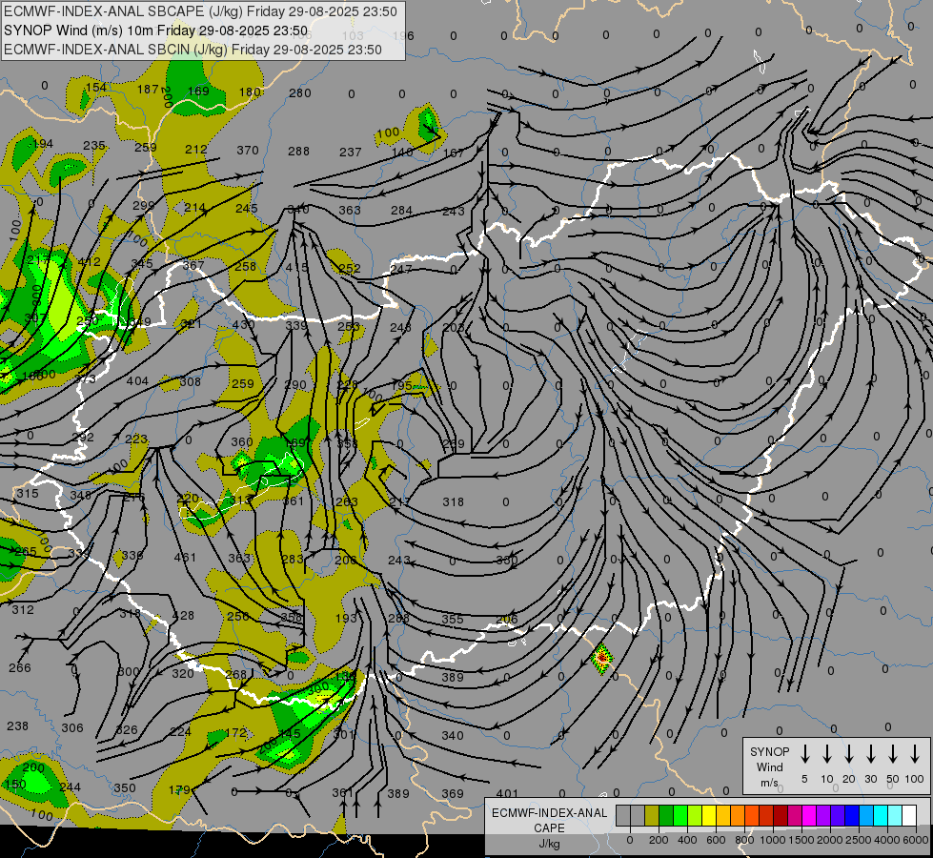Click the 1000 tick label on CAPE scale
This screenshot has width=933, height=858.
[772, 840]
